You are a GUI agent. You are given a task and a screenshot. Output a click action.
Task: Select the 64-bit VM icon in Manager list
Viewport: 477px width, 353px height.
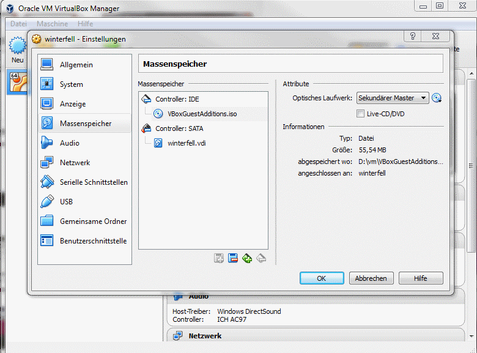18,82
